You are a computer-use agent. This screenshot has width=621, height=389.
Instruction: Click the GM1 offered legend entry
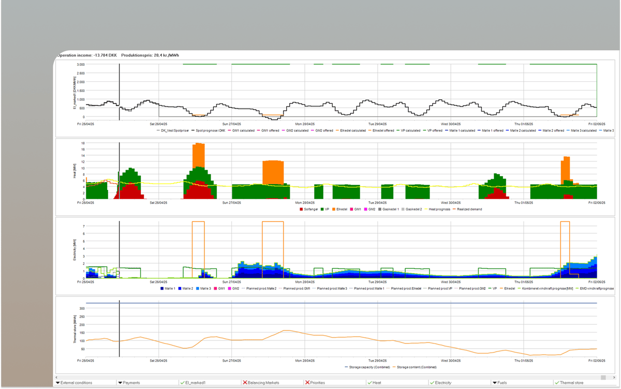pos(268,130)
